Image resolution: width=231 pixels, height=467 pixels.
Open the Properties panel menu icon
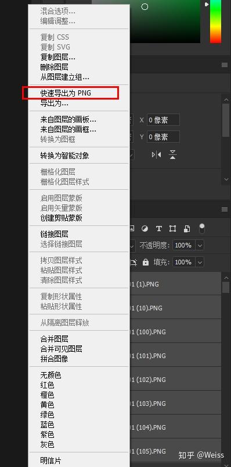225,65
